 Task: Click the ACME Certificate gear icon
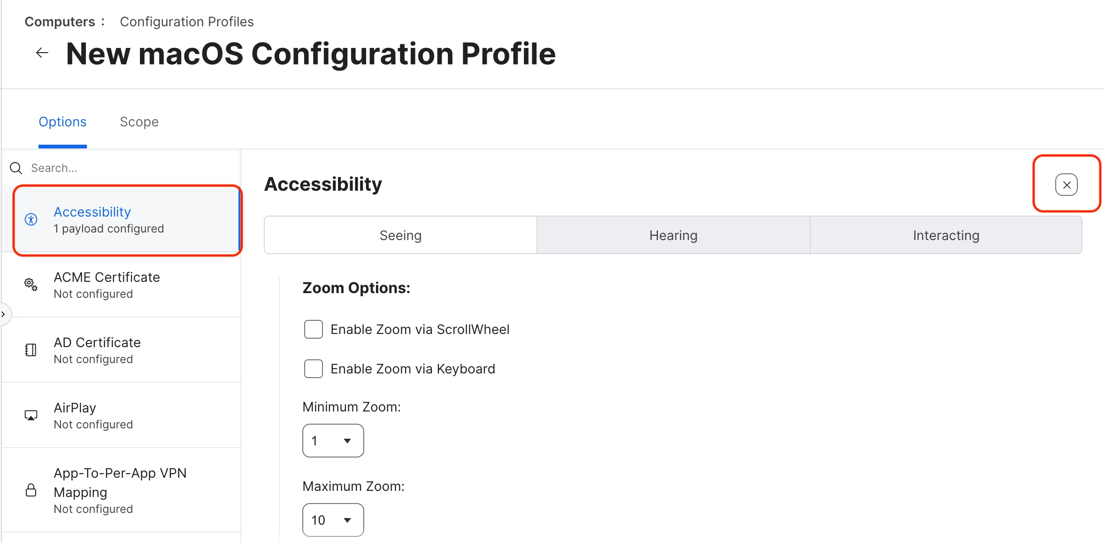(x=31, y=284)
